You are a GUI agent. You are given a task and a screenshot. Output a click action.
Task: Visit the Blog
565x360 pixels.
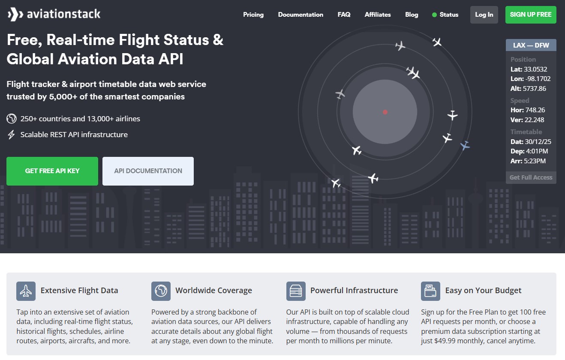click(411, 14)
